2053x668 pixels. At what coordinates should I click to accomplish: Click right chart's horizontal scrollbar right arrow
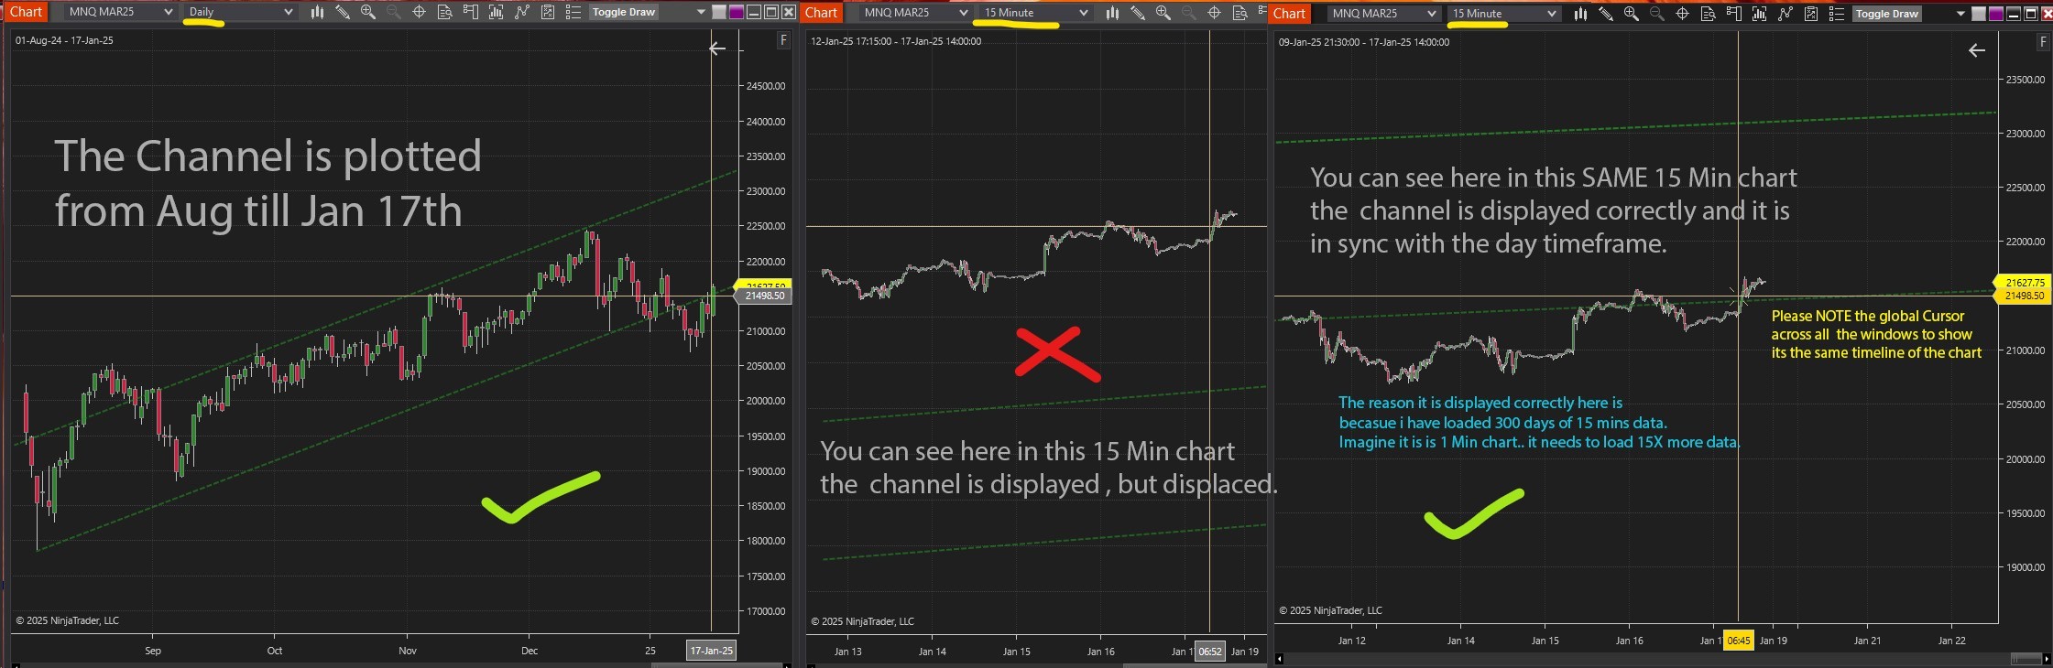click(x=2048, y=659)
